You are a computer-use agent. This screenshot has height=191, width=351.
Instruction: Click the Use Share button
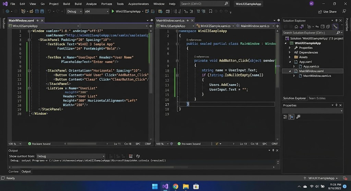[x=327, y=11]
